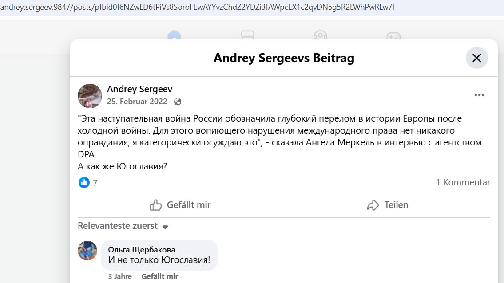
Task: Open Ольга Щербакова's avatar picture
Action: (x=87, y=251)
